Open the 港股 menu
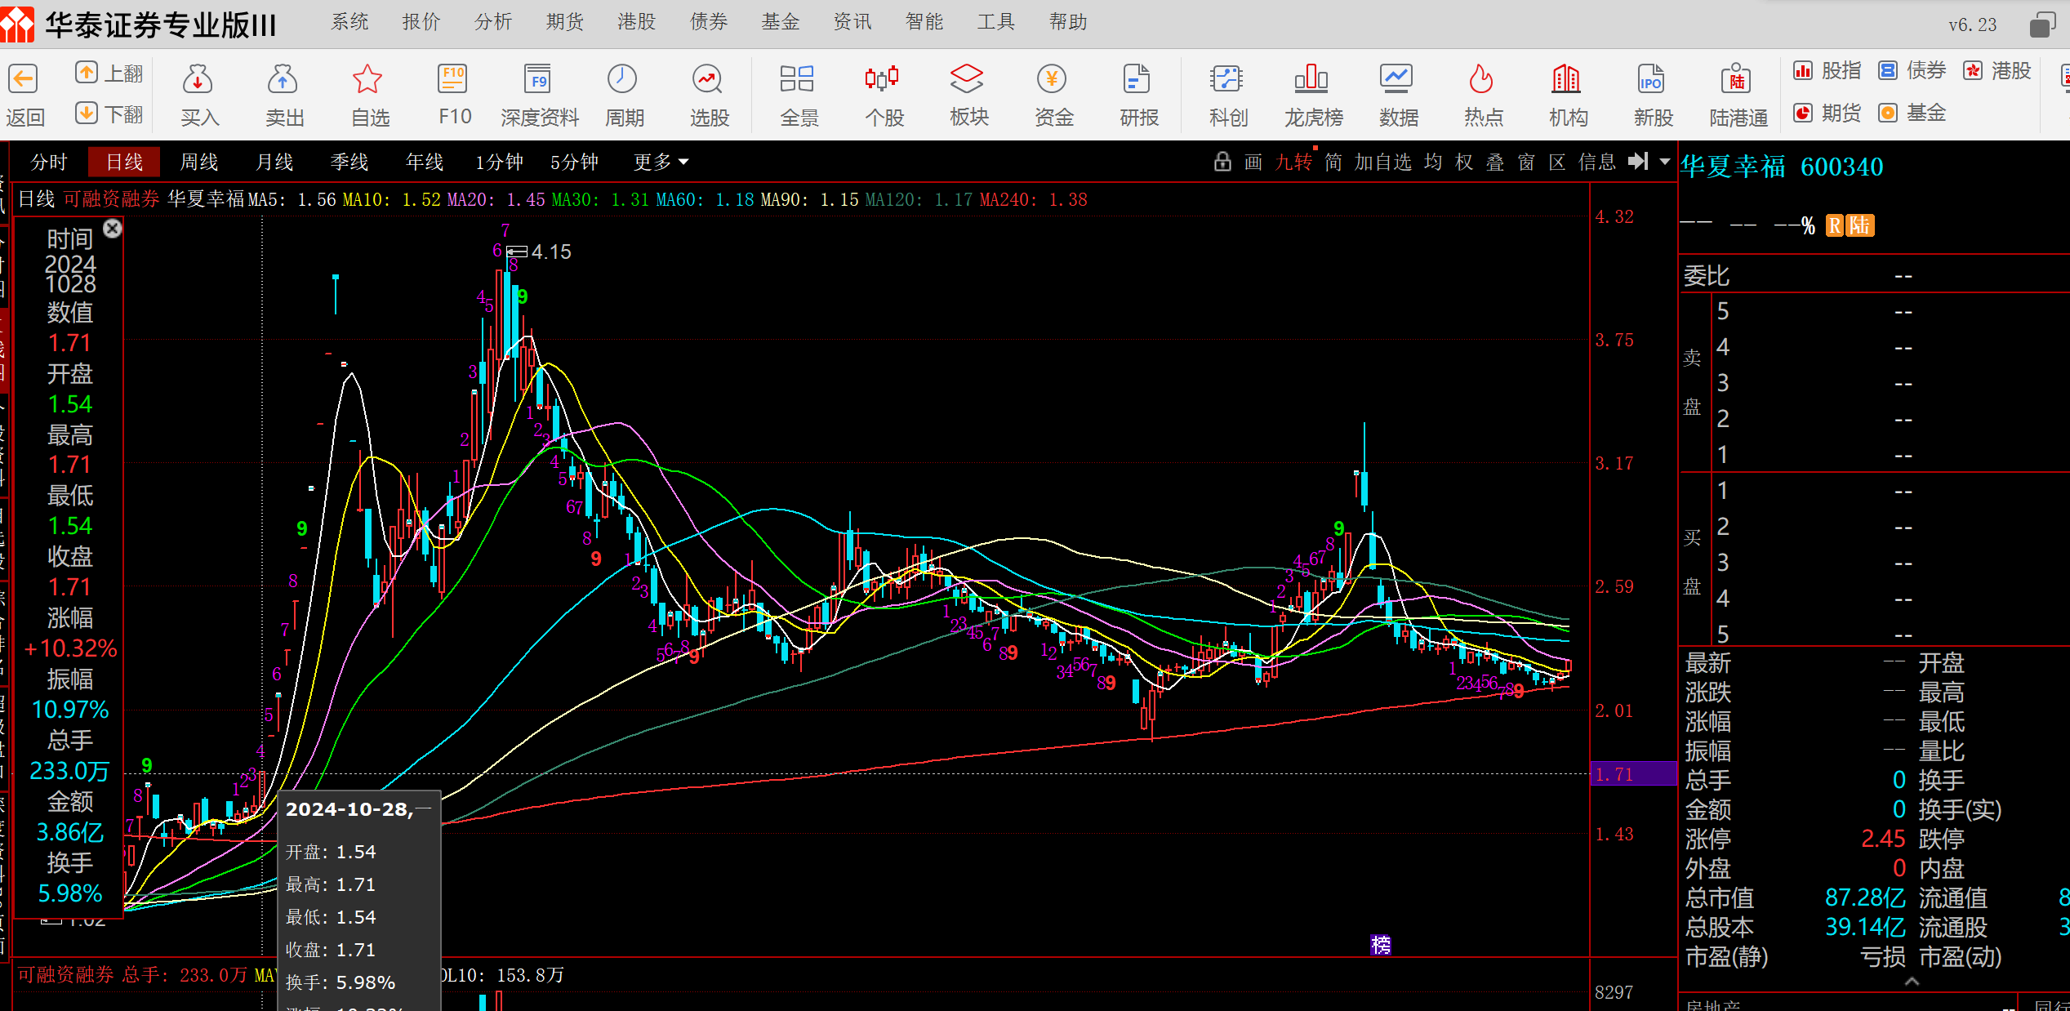Viewport: 2070px width, 1011px height. point(636,22)
